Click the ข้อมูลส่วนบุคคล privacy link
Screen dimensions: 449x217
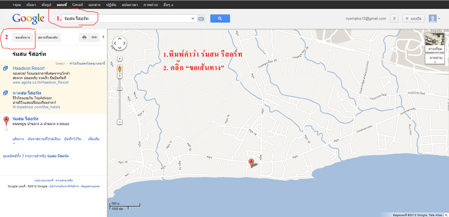coord(91,187)
